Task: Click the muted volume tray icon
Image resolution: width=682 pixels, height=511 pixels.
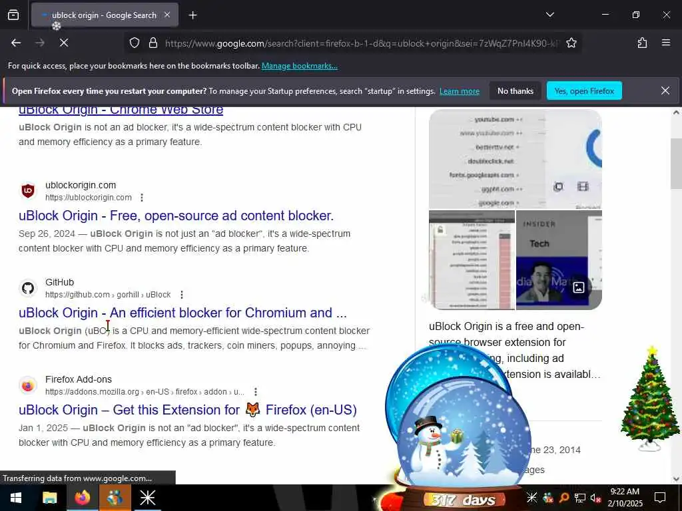Action: tap(596, 498)
